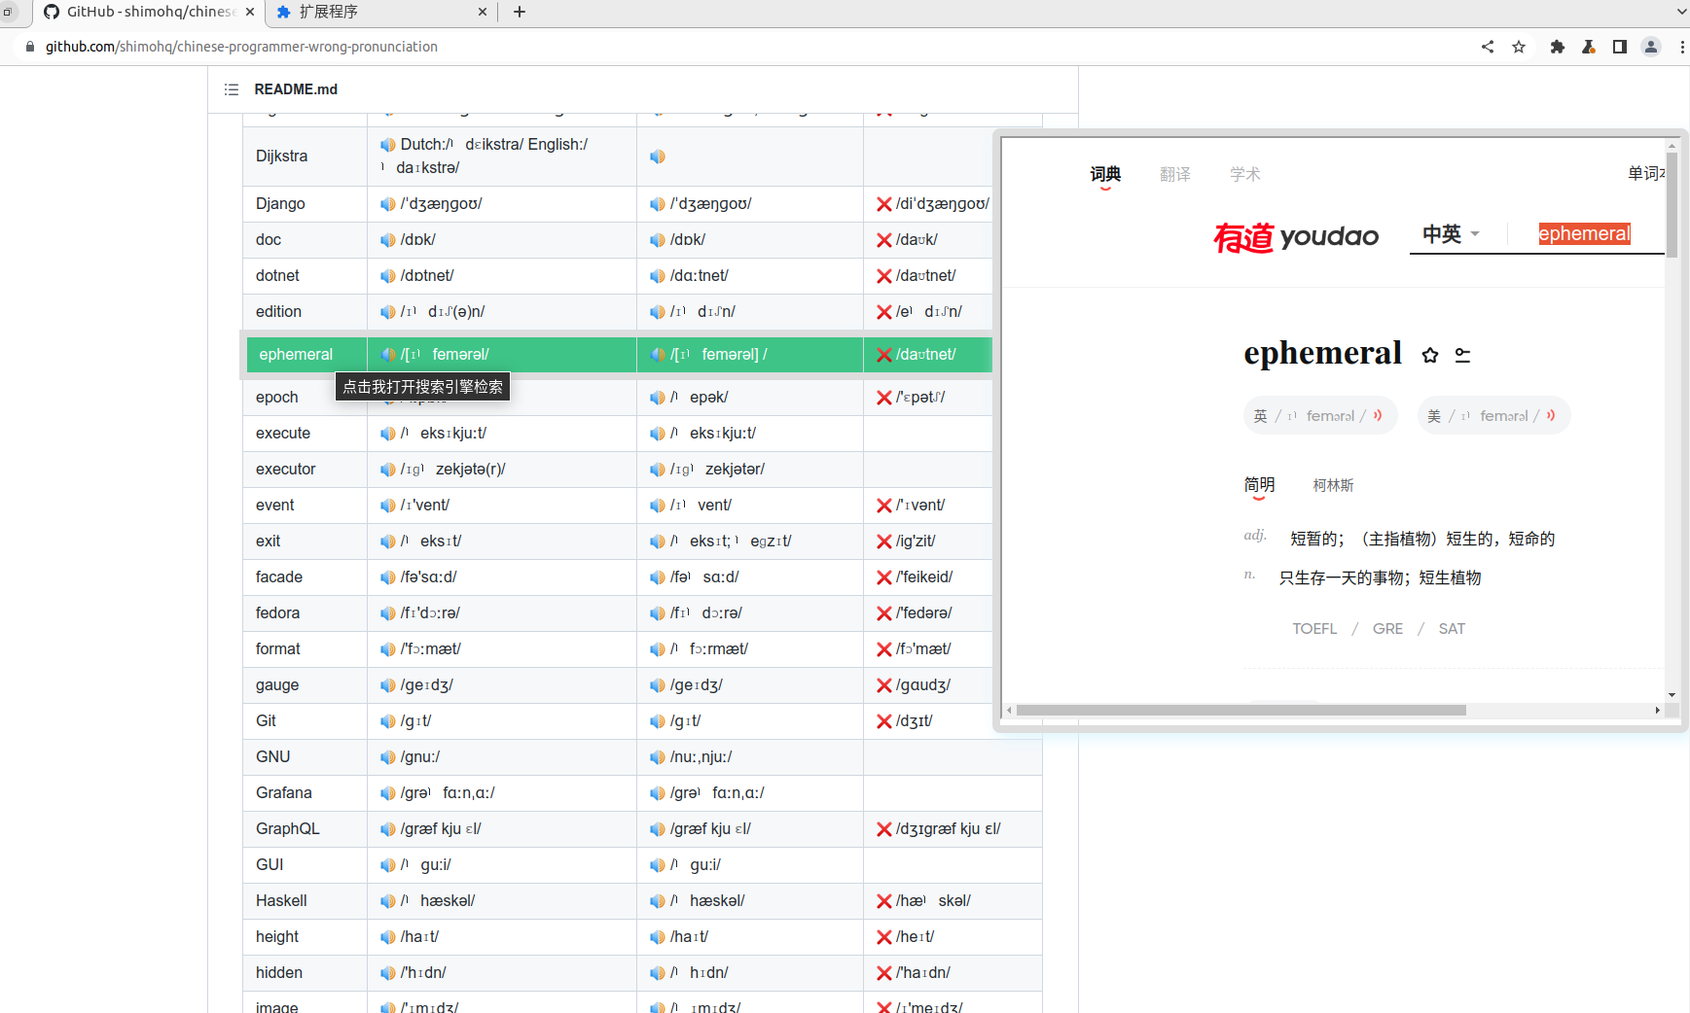Play British audio for Django
Screen dimensions: 1690x1013
pos(387,204)
